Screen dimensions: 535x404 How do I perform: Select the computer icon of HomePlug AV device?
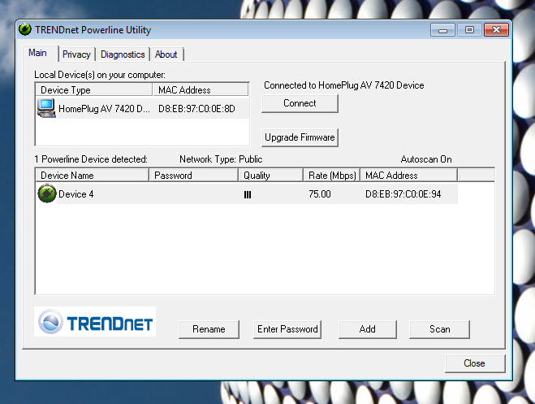pyautogui.click(x=46, y=108)
